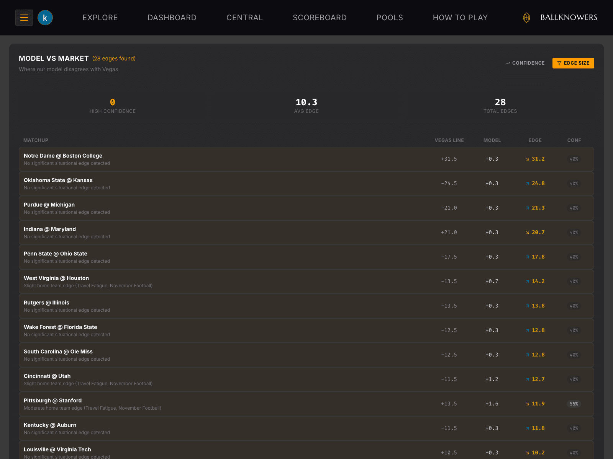Click the Ballknowers football logo icon
This screenshot has height=459, width=613.
point(527,18)
